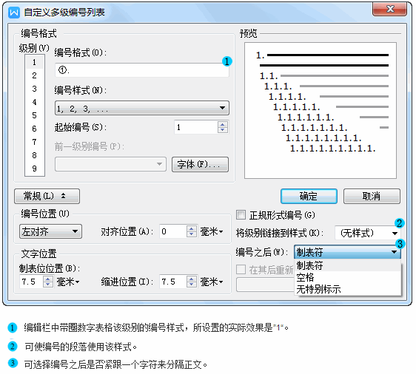Viewport: 416px width, 374px height.
Task: Click the 编号格式 text input field
Action: pyautogui.click(x=142, y=70)
